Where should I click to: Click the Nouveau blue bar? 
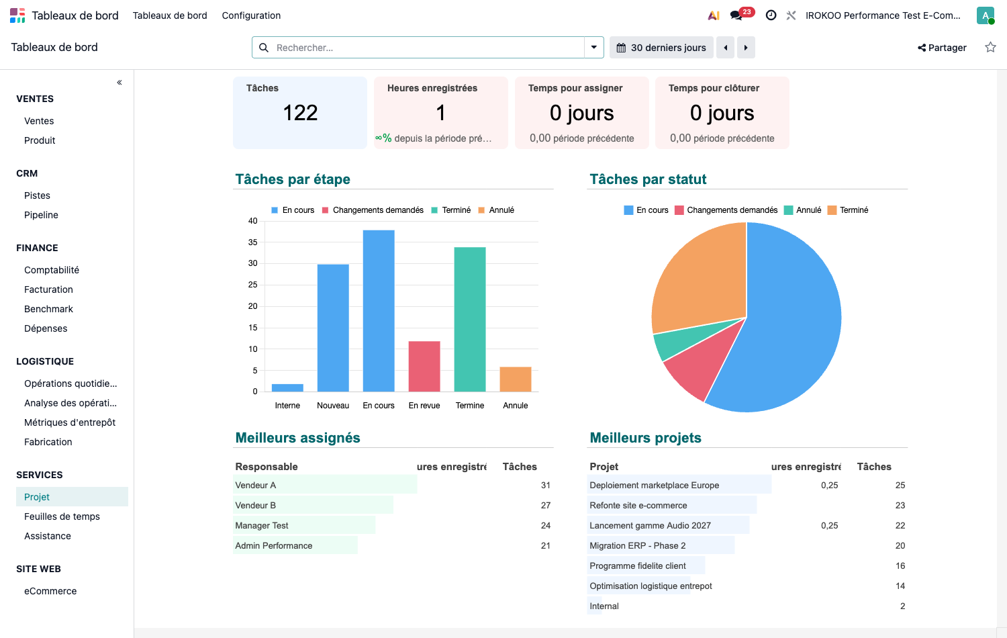[x=333, y=328]
